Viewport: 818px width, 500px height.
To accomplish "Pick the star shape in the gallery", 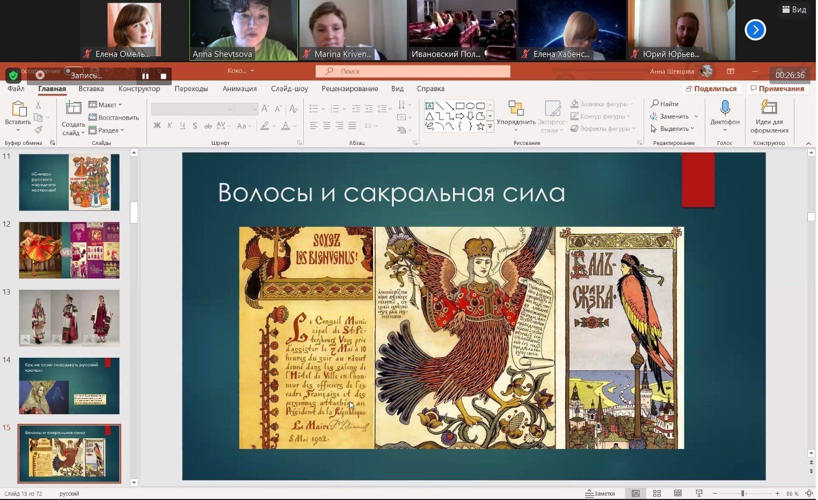I will (480, 127).
